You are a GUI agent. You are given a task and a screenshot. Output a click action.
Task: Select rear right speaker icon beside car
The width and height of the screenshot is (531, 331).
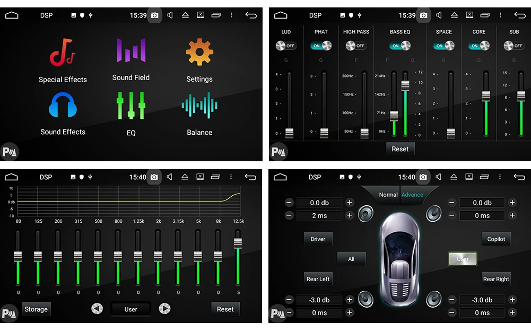[434, 300]
